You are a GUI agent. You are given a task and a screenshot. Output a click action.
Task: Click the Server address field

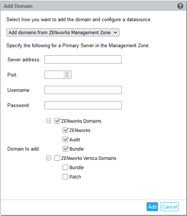83,59
